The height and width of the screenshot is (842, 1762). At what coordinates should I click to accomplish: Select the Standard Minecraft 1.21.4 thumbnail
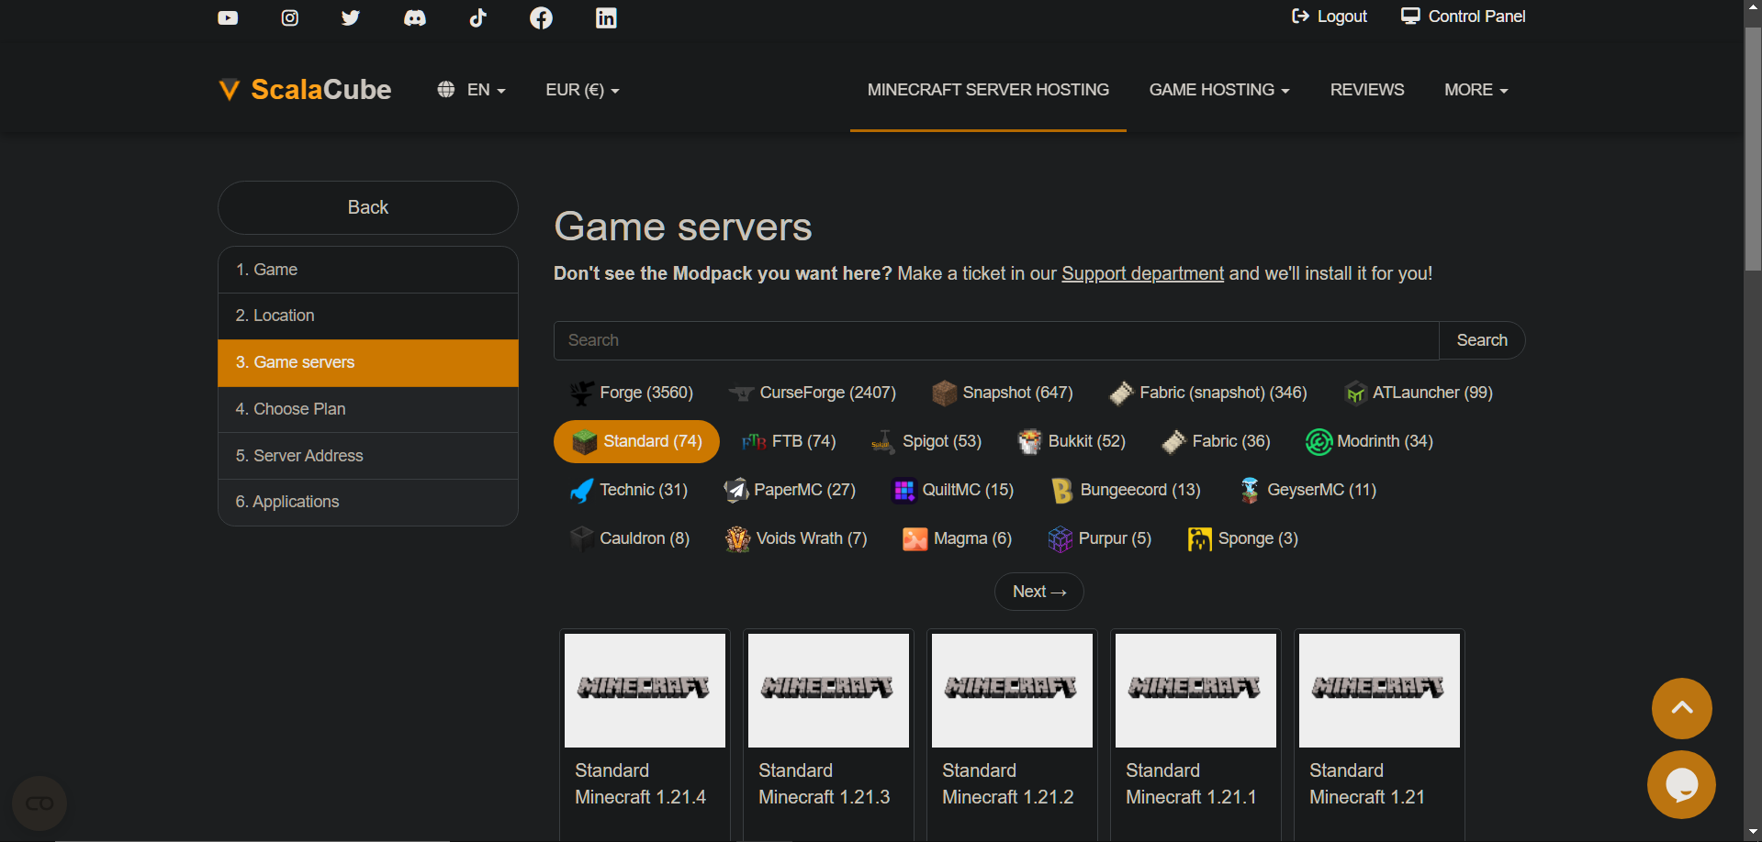tap(644, 690)
